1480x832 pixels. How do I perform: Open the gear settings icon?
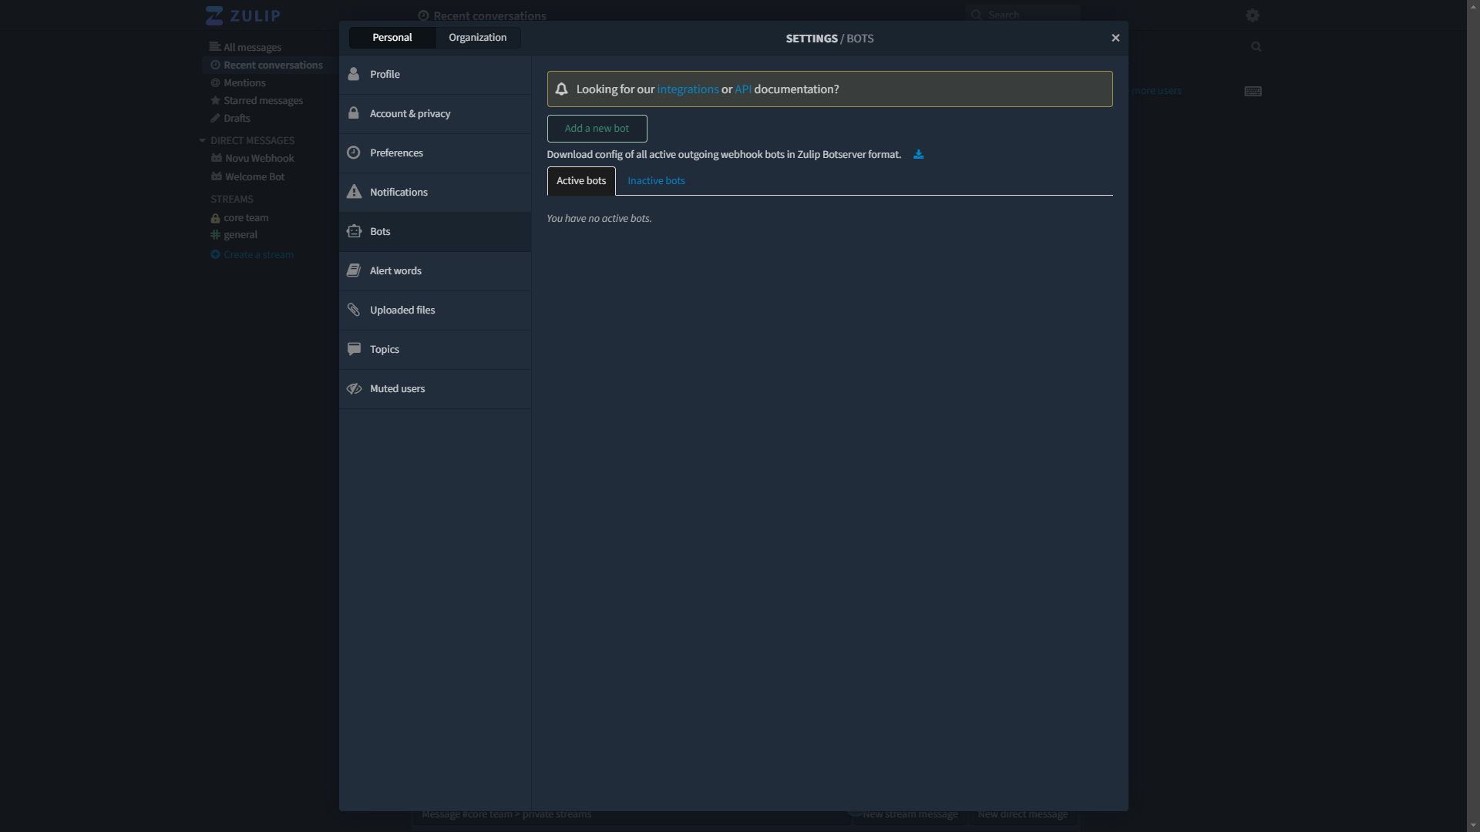(x=1252, y=15)
